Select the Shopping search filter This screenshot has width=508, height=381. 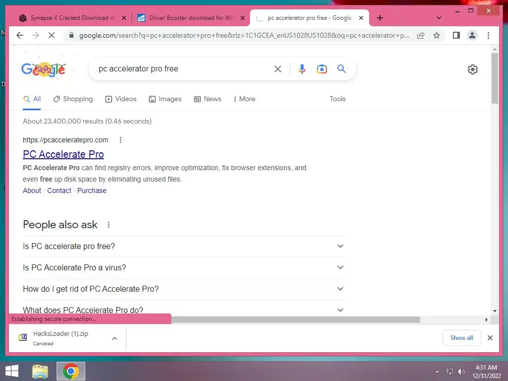coord(73,99)
